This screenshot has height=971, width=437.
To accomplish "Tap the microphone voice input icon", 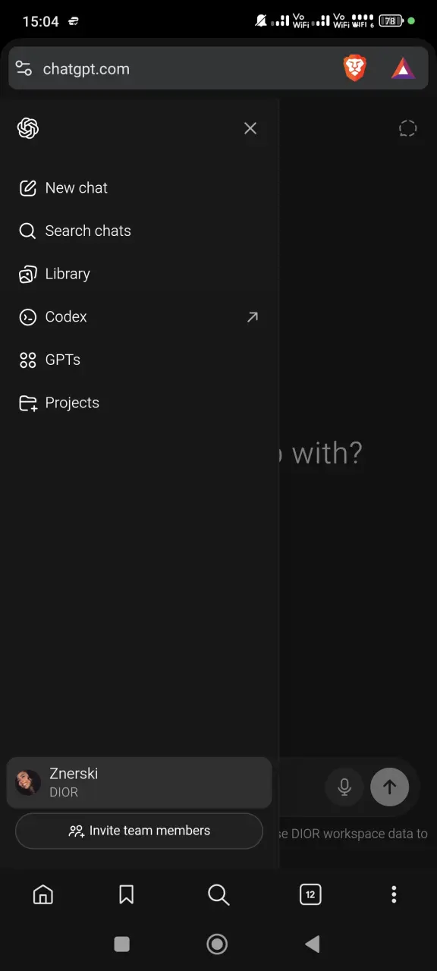I will pos(344,787).
